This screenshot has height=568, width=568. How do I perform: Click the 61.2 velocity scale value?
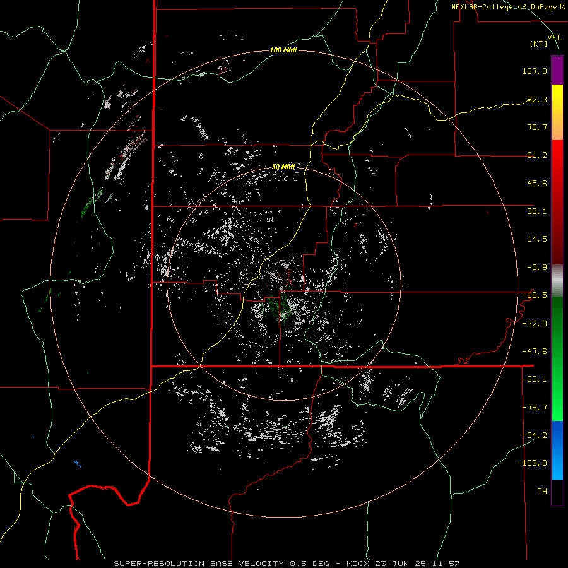tap(537, 155)
